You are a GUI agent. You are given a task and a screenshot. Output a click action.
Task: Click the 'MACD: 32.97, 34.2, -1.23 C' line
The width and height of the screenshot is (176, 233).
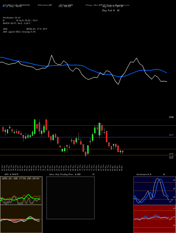tap(17, 23)
